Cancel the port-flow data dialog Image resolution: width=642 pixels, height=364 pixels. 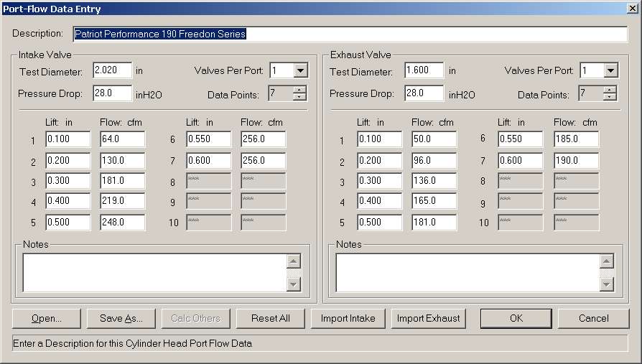tap(593, 319)
